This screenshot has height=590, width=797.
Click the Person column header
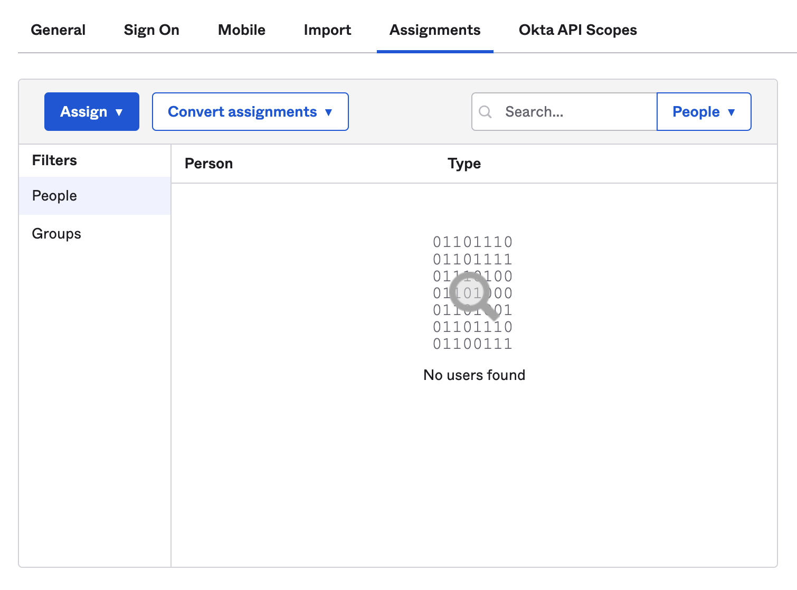tap(209, 164)
